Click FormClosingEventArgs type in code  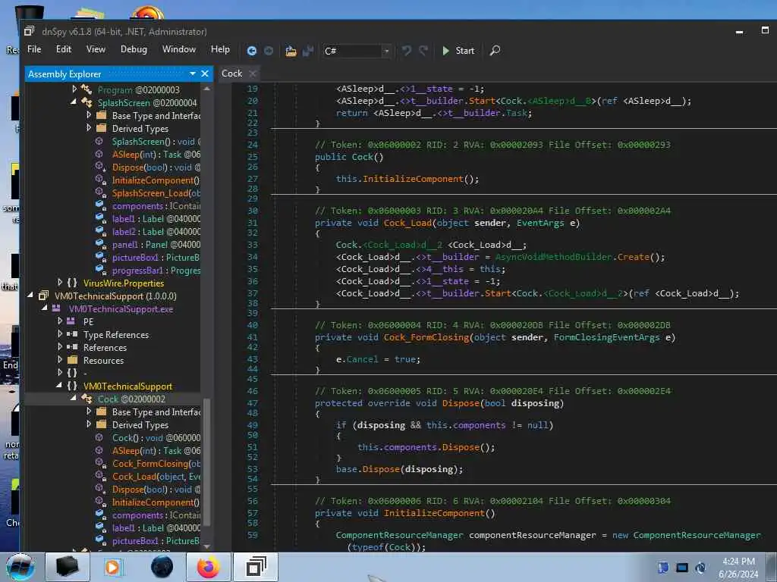(x=606, y=337)
